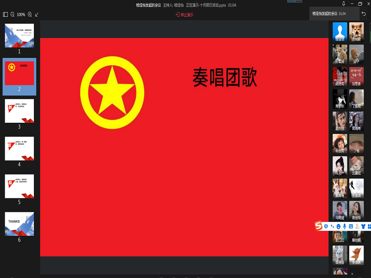This screenshot has width=371, height=278.
Task: Open Sogou soft keyboard
Action: (351, 227)
